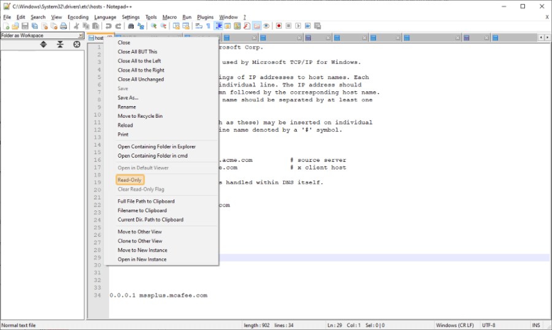This screenshot has height=330, width=552.
Task: Toggle Read-Only in the context menu
Action: tap(129, 180)
